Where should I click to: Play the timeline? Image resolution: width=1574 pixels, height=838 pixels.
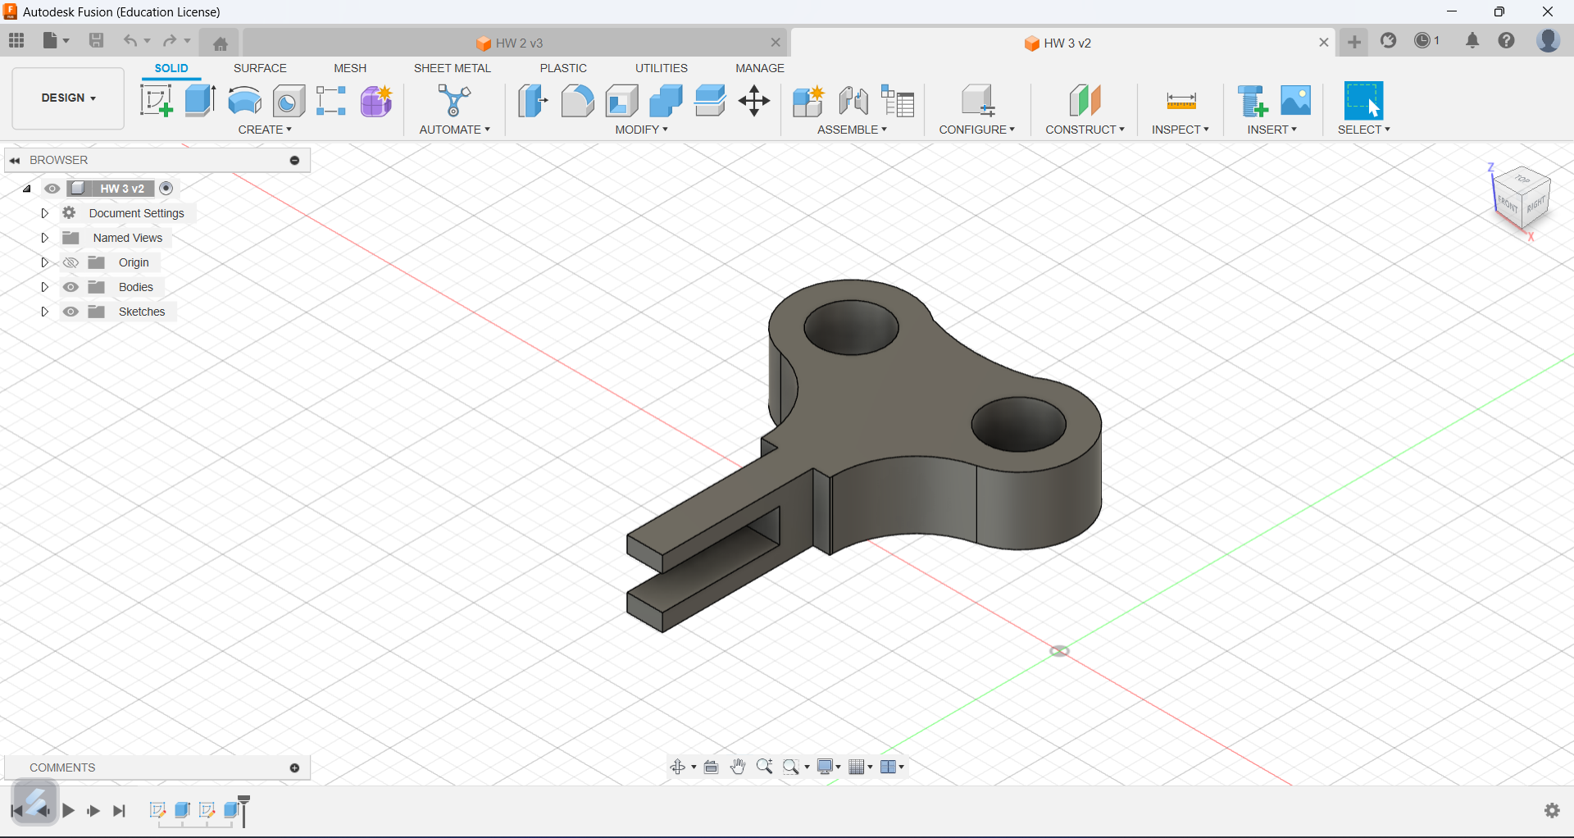click(69, 811)
